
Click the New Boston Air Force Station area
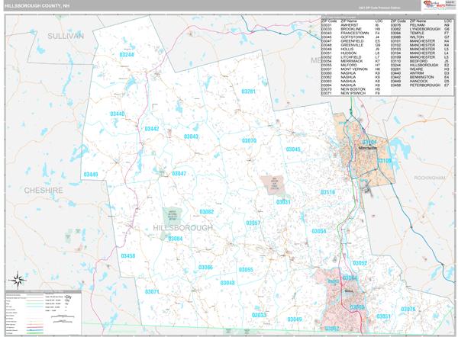274,184
